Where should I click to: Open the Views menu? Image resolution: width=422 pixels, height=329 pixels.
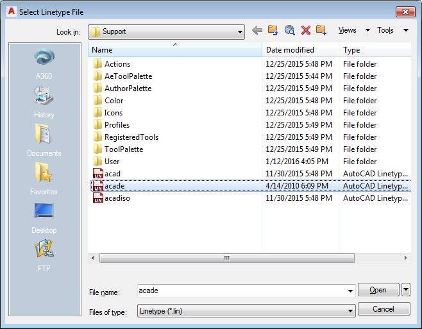(347, 30)
